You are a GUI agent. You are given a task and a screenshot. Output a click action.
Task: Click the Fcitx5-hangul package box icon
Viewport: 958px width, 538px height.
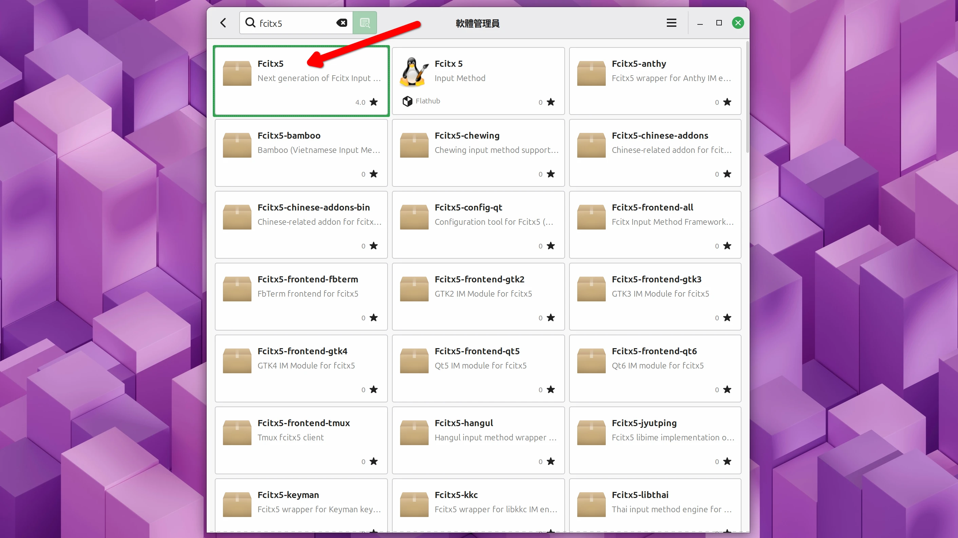414,432
